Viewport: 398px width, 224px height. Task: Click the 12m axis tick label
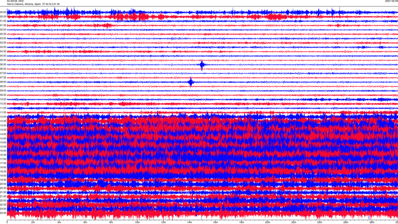point(163,222)
